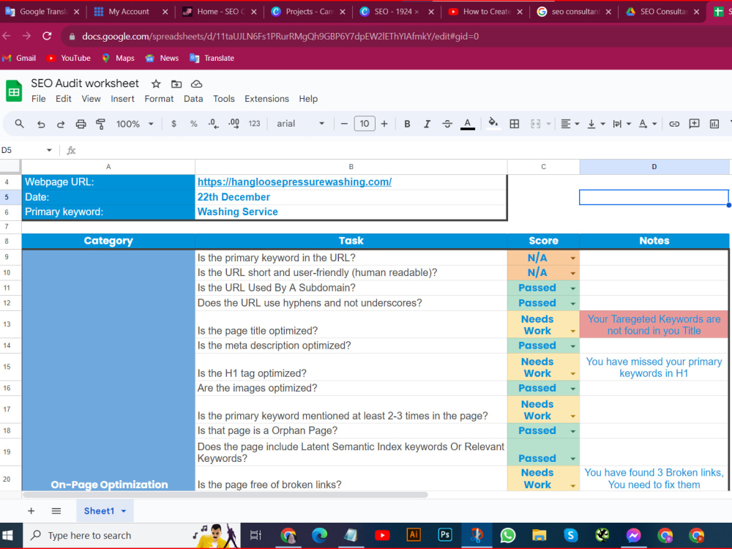Toggle strikethrough formatting

[x=447, y=124]
